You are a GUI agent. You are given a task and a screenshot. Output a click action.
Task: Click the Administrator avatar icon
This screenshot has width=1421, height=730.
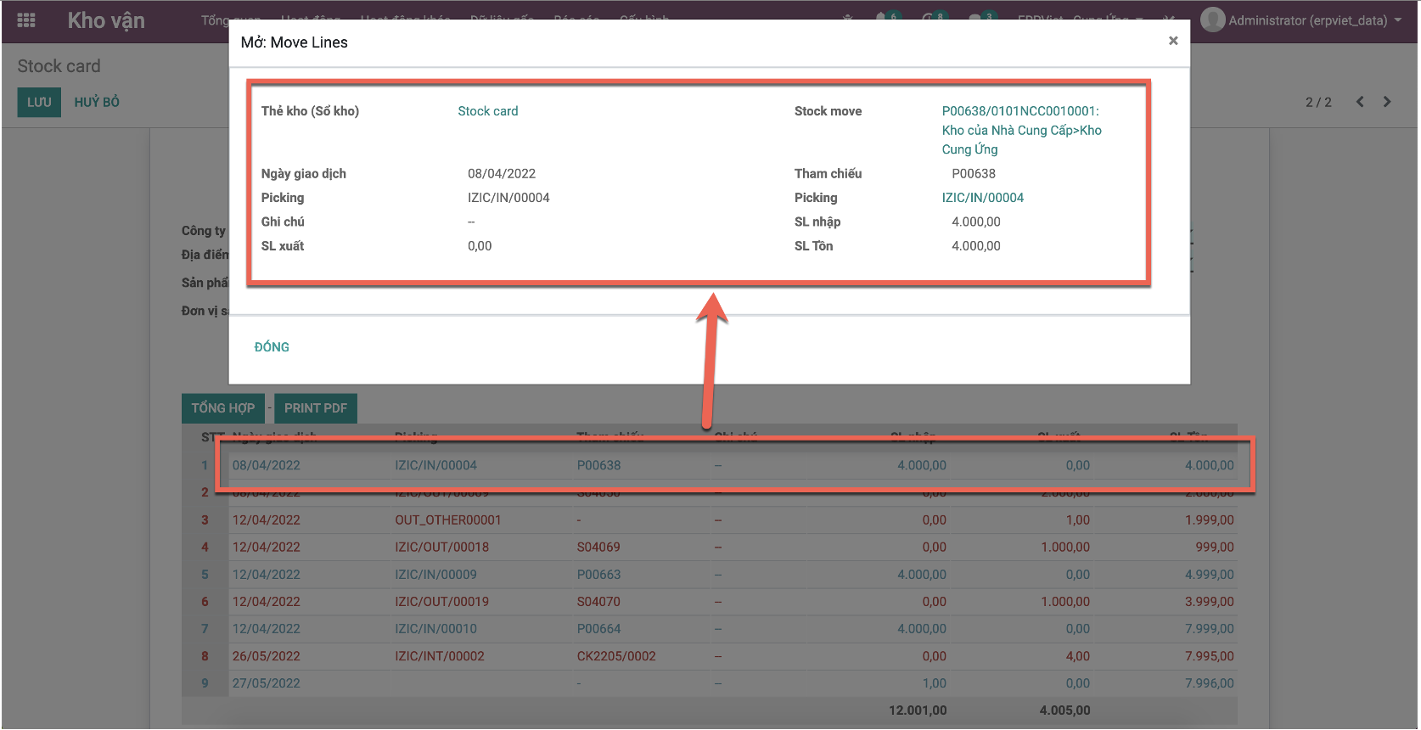point(1212,20)
